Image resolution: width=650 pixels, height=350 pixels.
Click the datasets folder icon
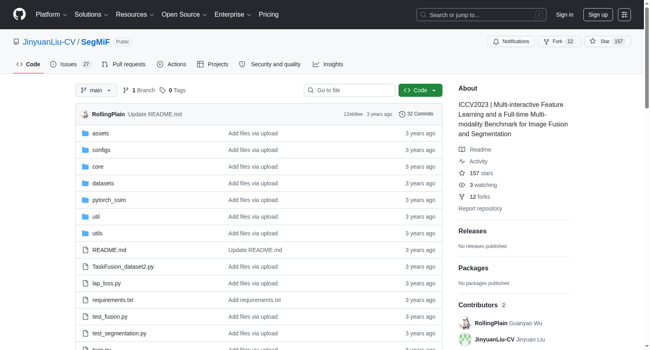point(85,183)
